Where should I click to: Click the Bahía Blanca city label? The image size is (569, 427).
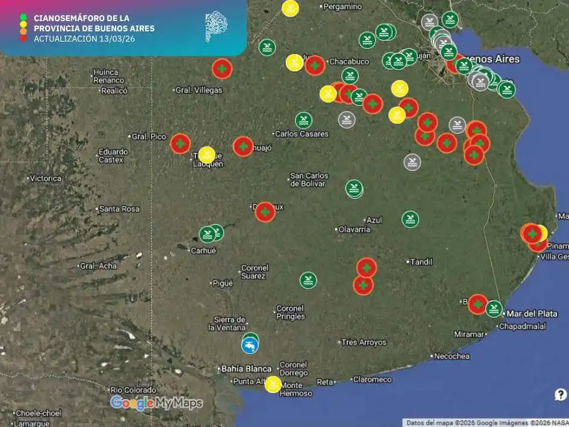click(246, 369)
